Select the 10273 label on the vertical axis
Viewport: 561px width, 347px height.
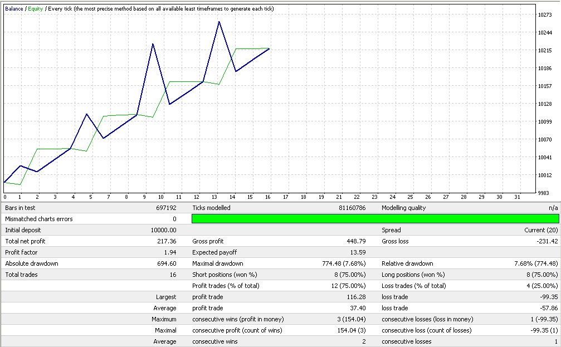[x=545, y=15]
